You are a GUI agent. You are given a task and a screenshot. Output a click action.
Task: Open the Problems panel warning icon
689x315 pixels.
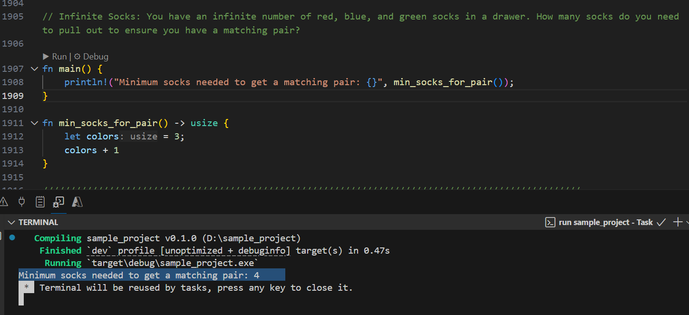click(x=4, y=202)
